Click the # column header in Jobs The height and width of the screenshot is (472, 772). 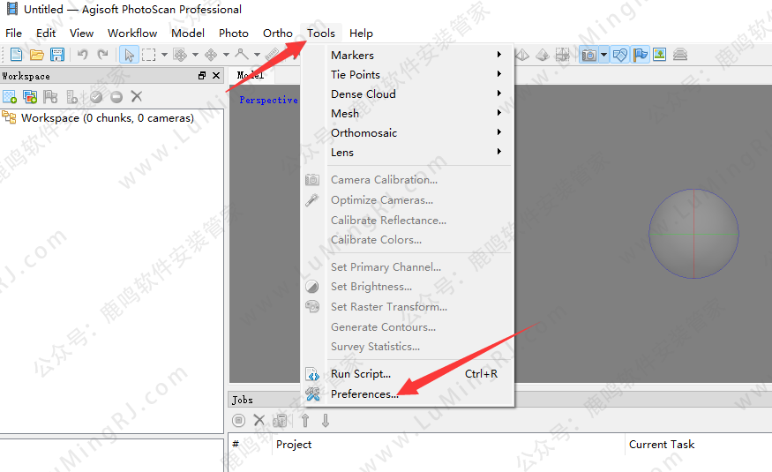[250, 445]
